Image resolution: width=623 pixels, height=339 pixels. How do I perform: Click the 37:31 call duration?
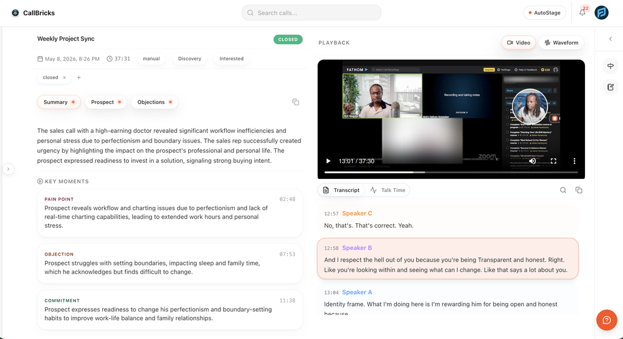(118, 59)
